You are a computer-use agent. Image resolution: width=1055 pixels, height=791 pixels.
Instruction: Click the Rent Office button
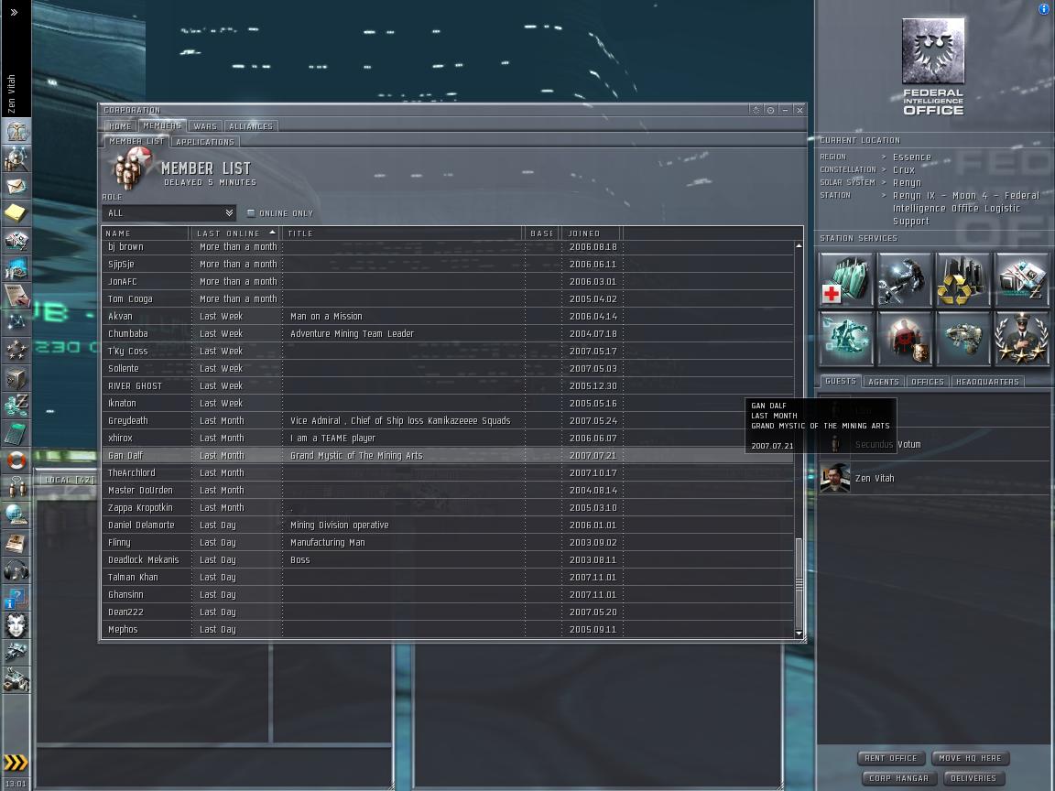point(891,758)
